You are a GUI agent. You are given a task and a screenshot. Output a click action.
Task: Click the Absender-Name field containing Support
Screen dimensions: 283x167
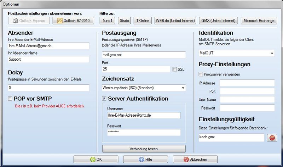pos(48,59)
